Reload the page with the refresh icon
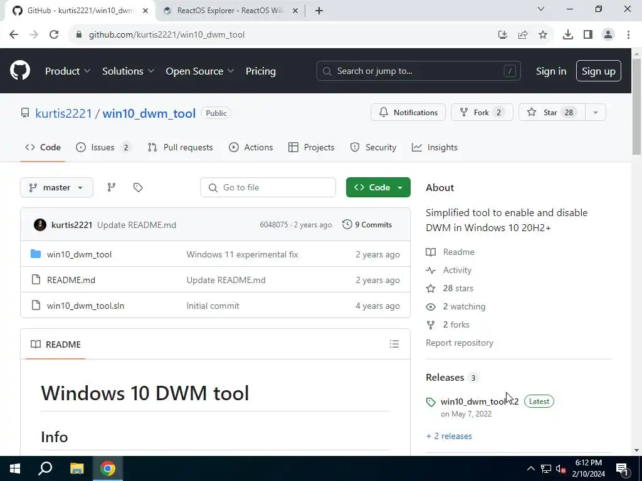642x481 pixels. tap(54, 34)
